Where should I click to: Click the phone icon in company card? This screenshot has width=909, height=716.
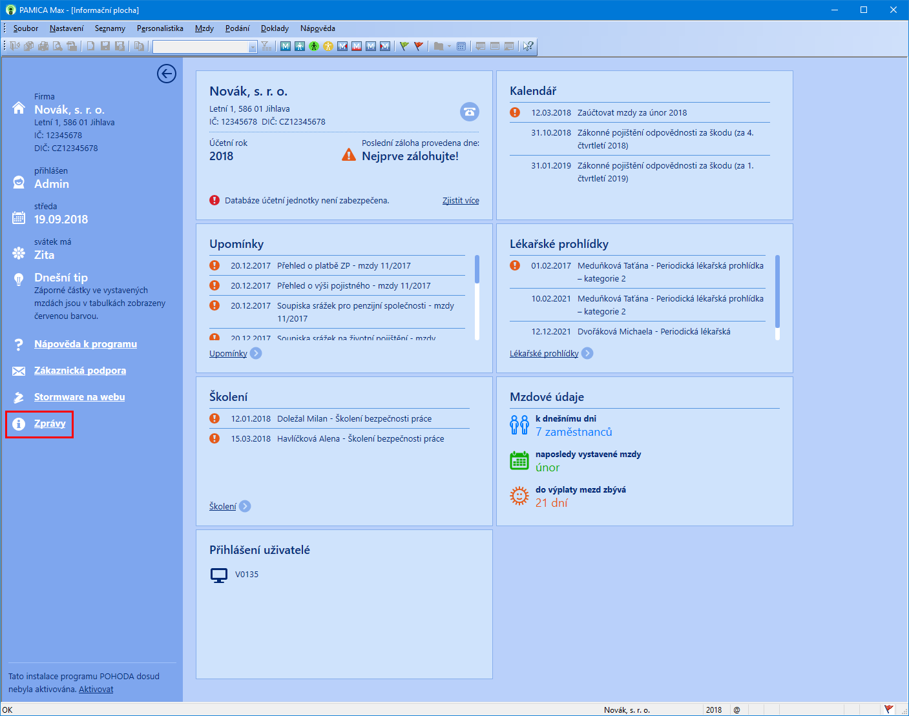click(470, 112)
